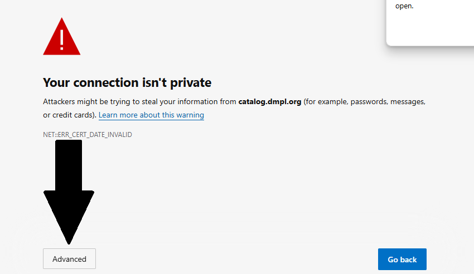
Task: Click the word "private" in the heading
Action: (191, 83)
